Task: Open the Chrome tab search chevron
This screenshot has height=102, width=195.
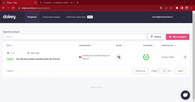Action: pyautogui.click(x=170, y=2)
